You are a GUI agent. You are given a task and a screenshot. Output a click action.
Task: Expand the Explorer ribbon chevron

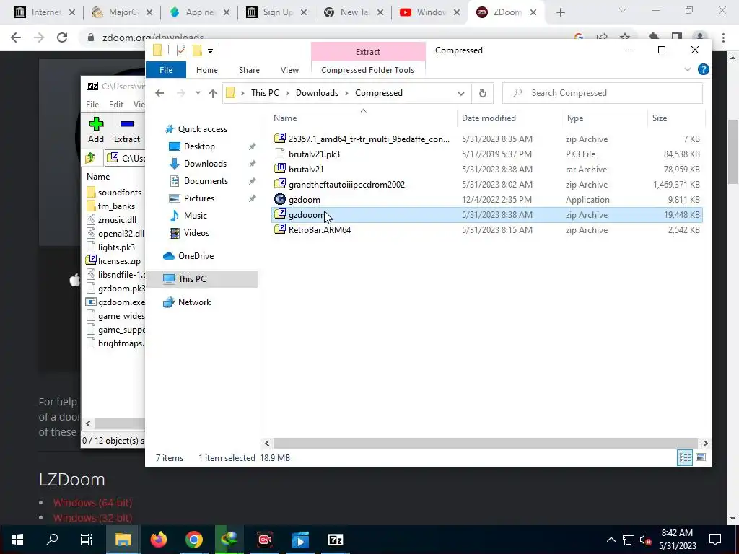687,70
